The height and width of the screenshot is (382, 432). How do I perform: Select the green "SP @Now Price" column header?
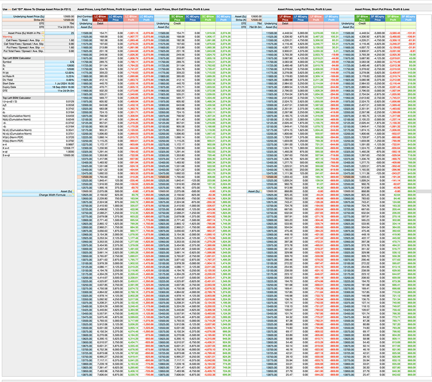362,18
